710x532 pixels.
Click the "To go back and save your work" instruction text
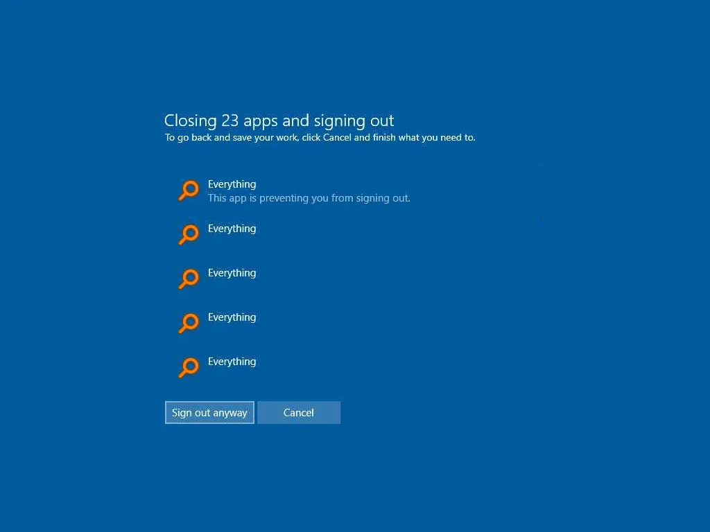[320, 138]
